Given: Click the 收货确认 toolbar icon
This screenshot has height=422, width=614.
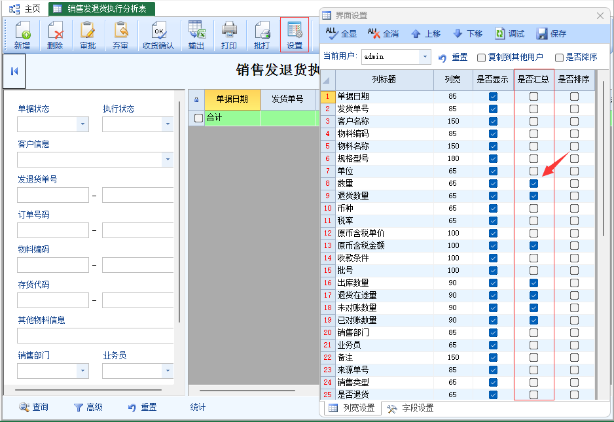Looking at the screenshot, I should pyautogui.click(x=158, y=35).
